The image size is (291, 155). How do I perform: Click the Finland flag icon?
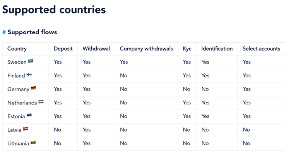(29, 75)
